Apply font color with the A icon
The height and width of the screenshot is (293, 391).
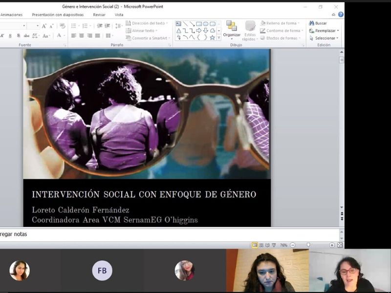pyautogui.click(x=59, y=35)
